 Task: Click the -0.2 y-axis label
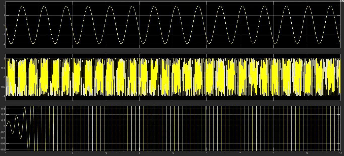tap(3, 132)
